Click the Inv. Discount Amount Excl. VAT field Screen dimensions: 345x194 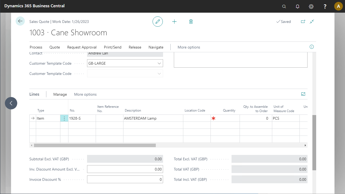pyautogui.click(x=125, y=169)
